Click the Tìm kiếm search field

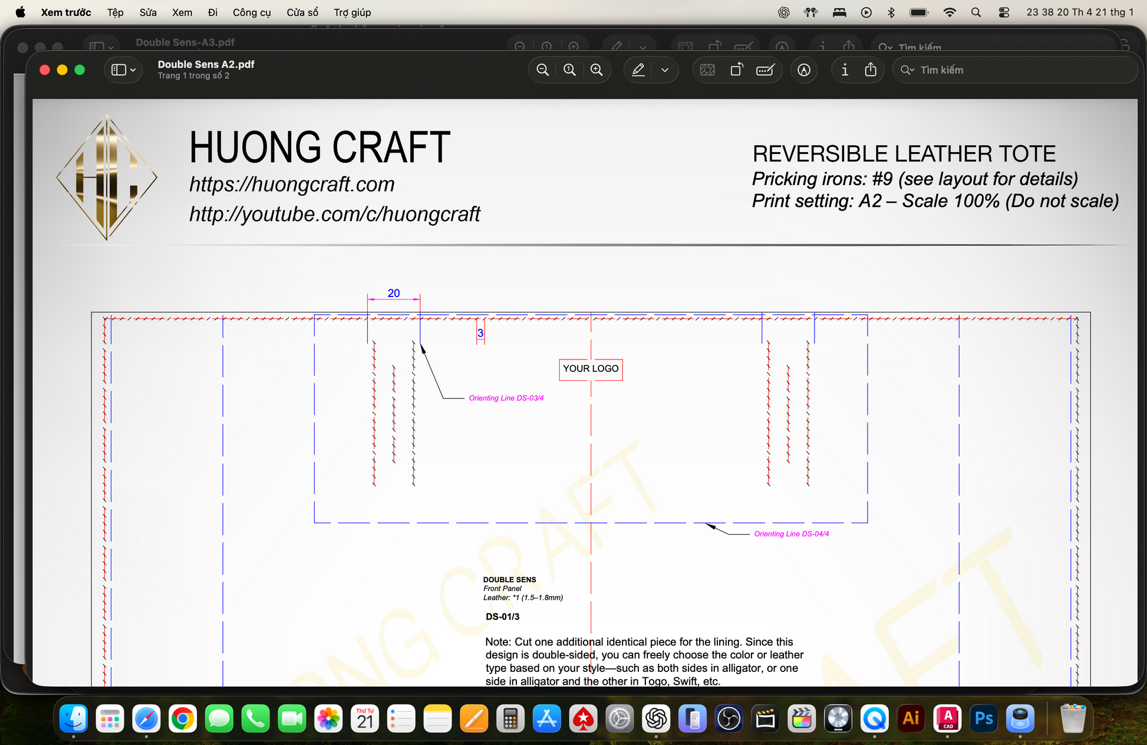point(1014,70)
